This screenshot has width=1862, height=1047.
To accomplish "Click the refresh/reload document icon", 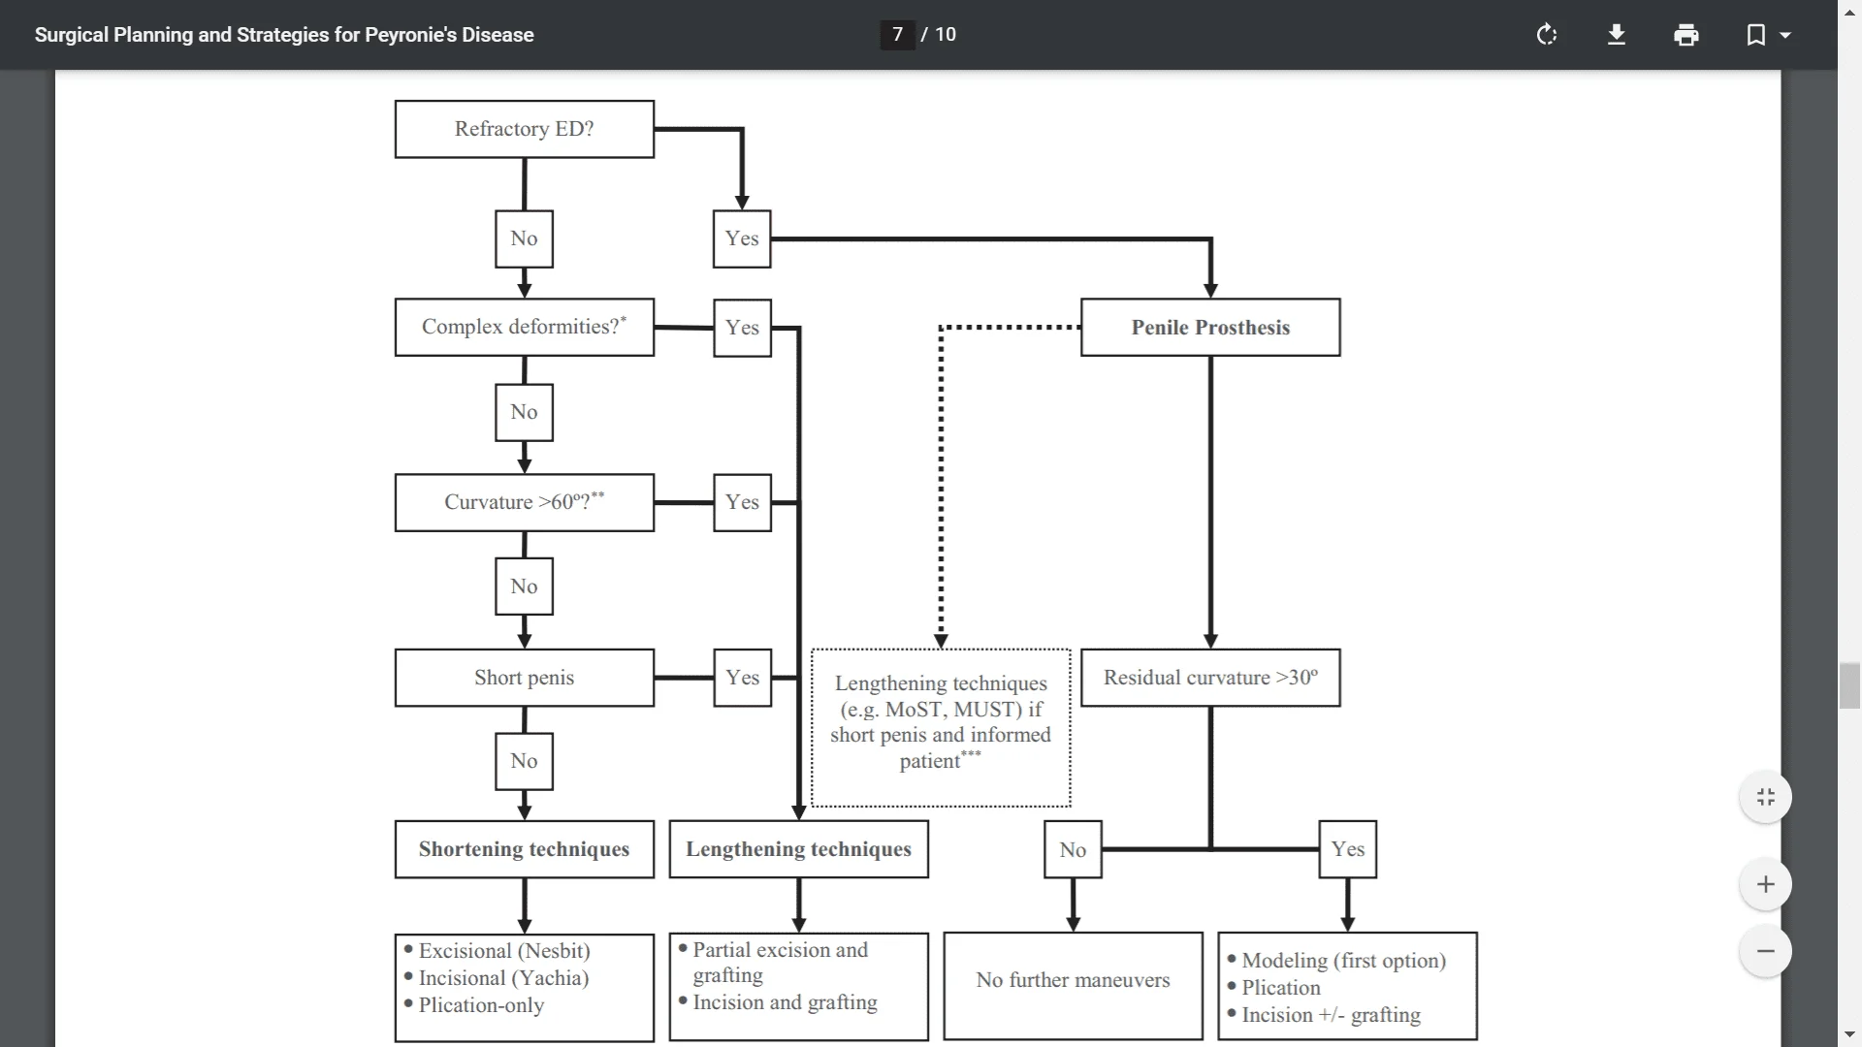I will 1546,35.
